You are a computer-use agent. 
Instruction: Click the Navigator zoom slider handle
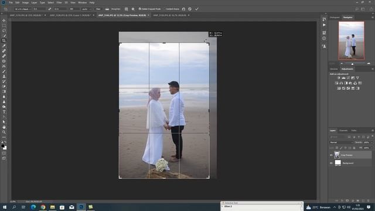[x=352, y=64]
